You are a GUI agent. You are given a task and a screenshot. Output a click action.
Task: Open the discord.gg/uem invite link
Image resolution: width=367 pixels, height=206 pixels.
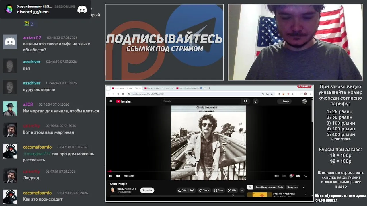click(x=33, y=12)
